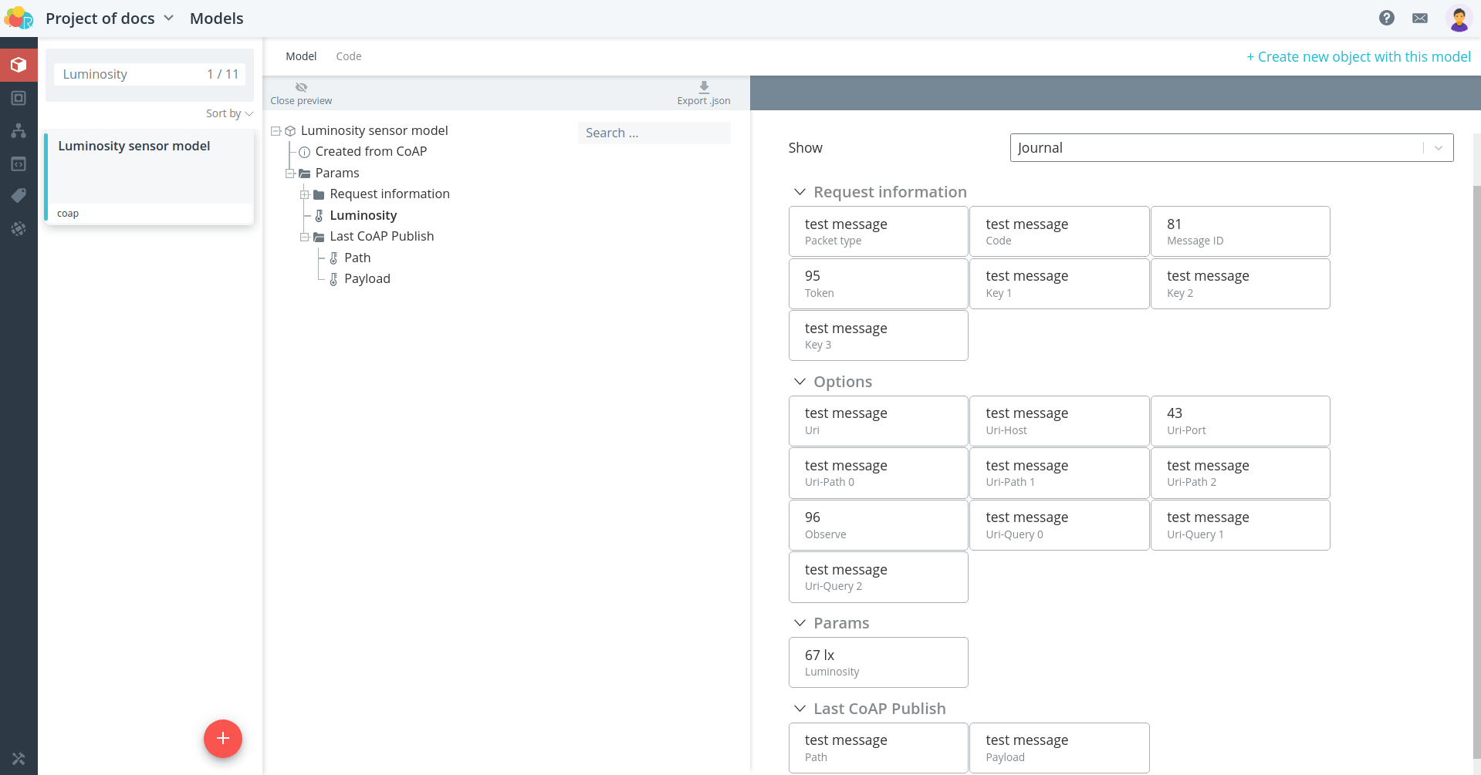Click the preview panel vertical scrollbar

coord(1476,470)
